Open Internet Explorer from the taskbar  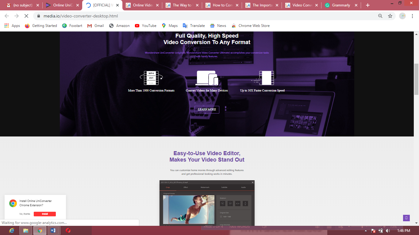coord(12,230)
